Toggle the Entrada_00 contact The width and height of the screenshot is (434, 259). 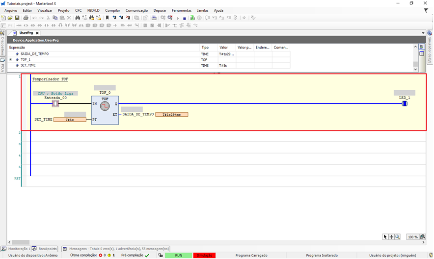(x=55, y=104)
